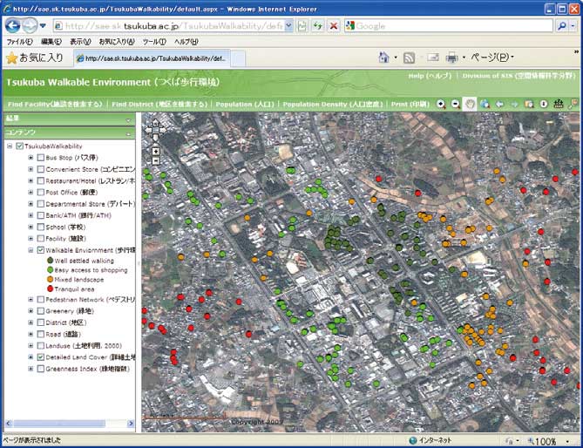Enable the School layer checkbox

41,227
